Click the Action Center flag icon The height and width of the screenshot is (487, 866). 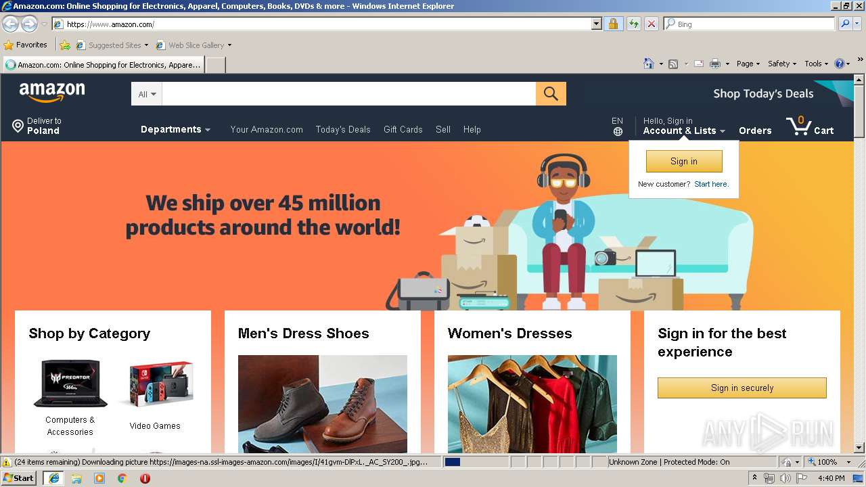(802, 478)
